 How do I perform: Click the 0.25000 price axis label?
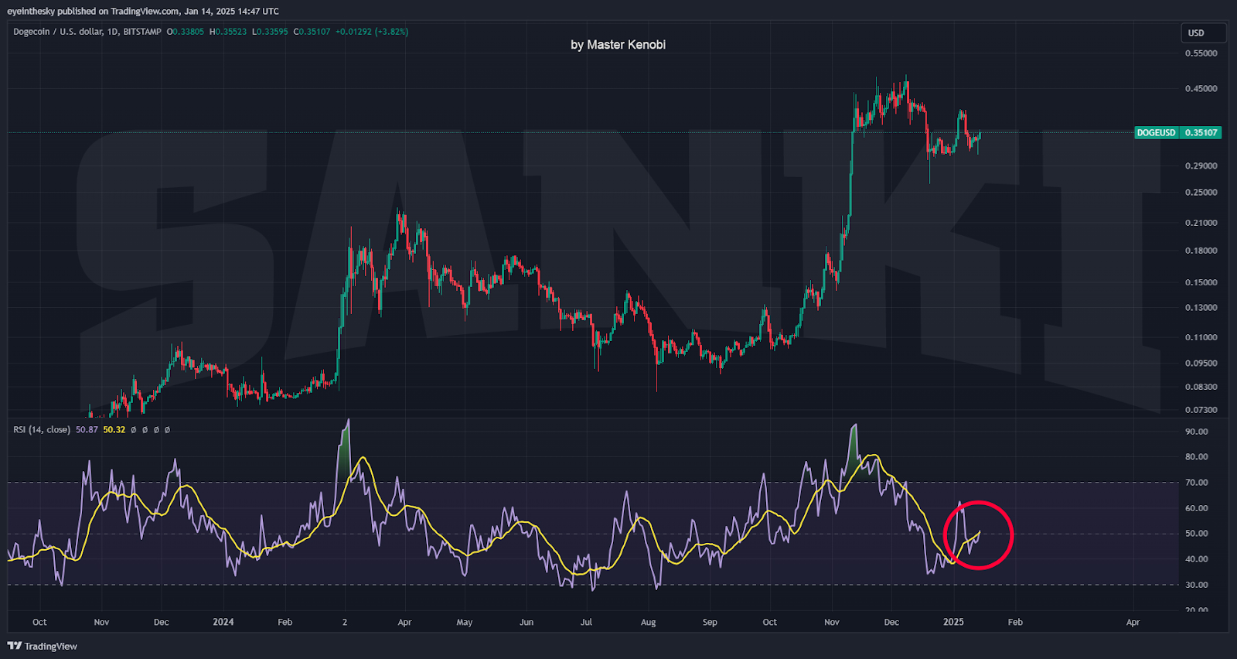1201,192
